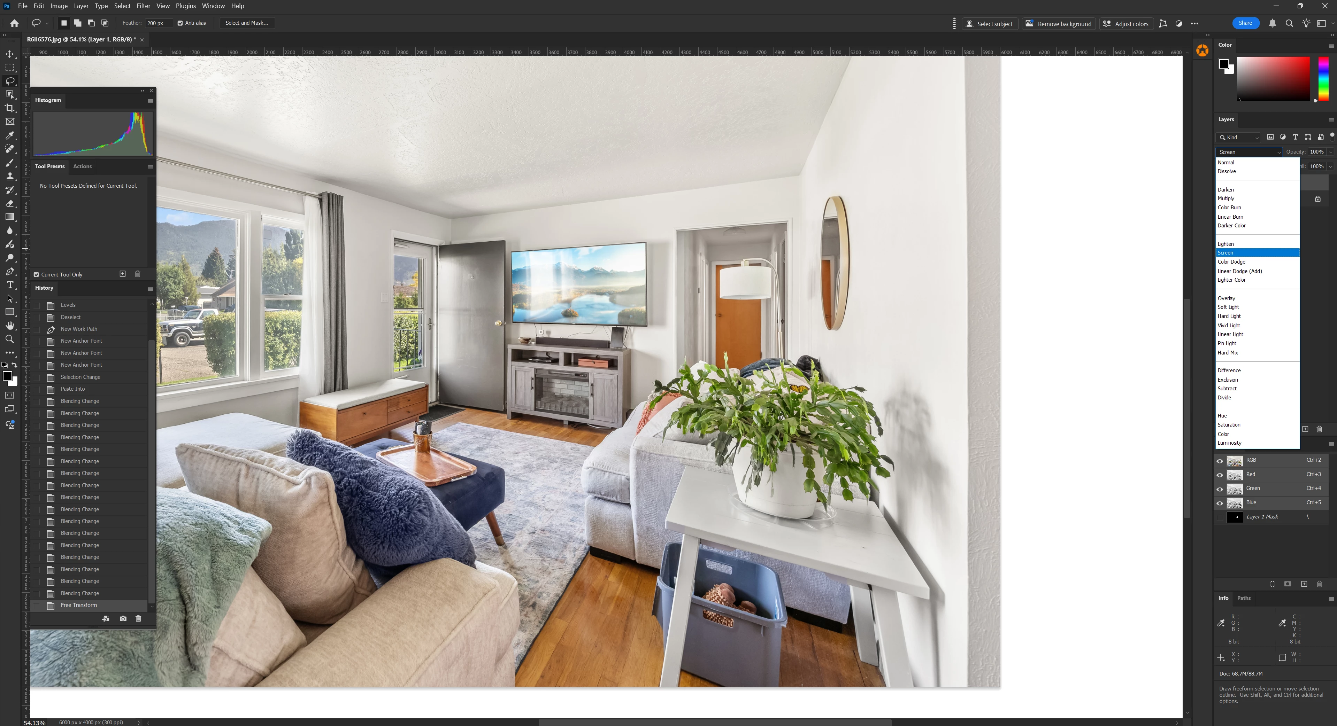Switch to the Actions tab
Viewport: 1337px width, 726px height.
pyautogui.click(x=82, y=166)
